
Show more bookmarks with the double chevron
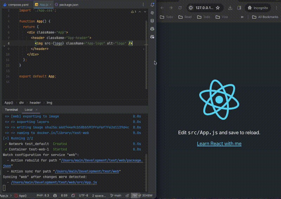coord(242,17)
